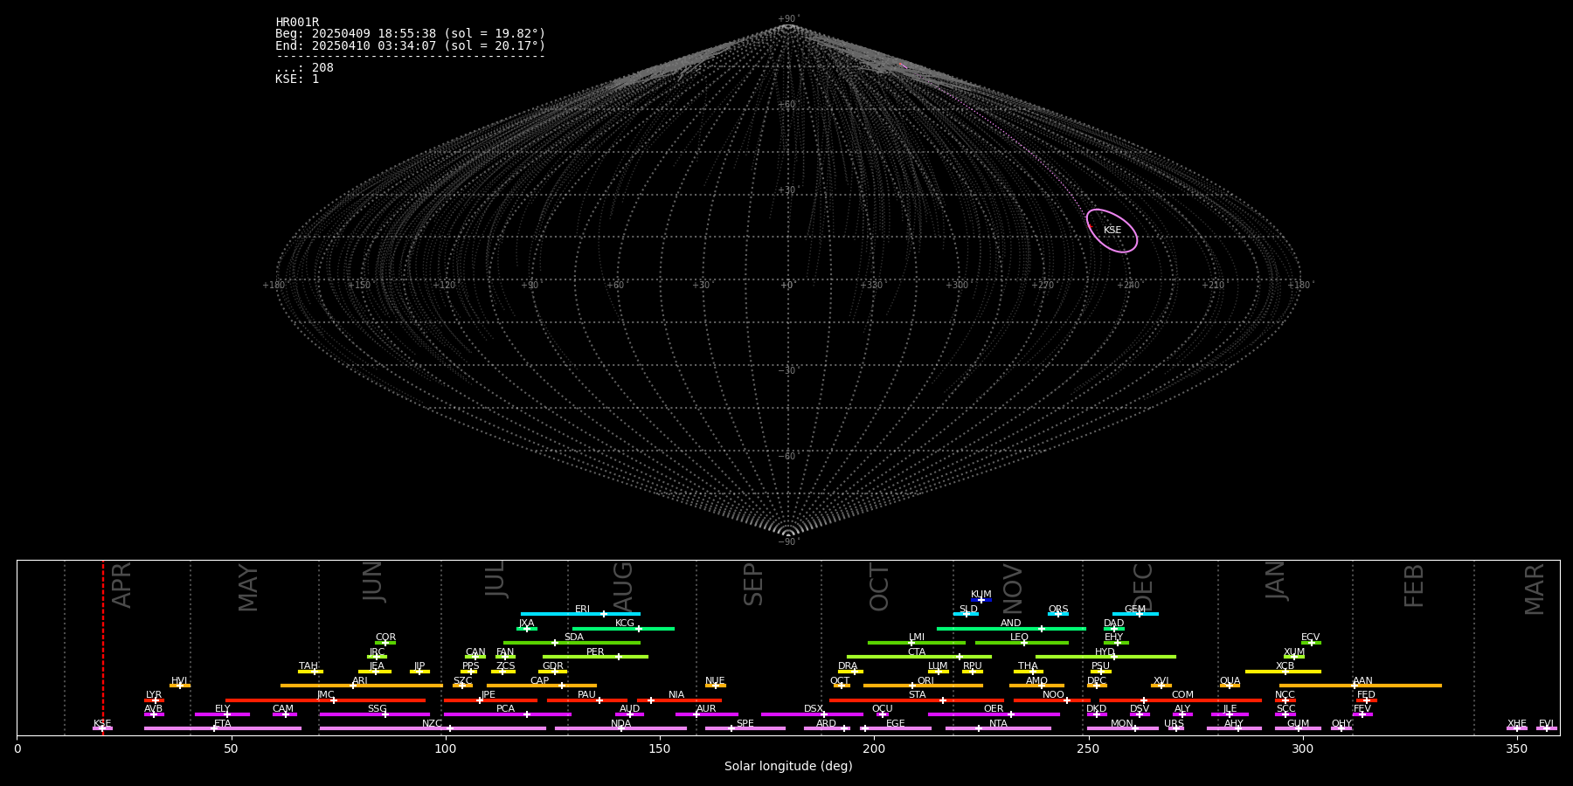Select the DRA shower label
Viewport: 1573px width, 786px height.
click(x=848, y=665)
